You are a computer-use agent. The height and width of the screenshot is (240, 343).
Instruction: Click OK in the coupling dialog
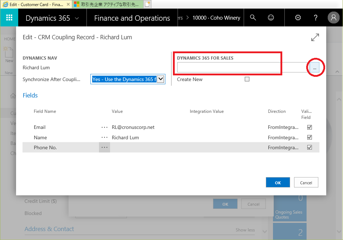tap(278, 182)
